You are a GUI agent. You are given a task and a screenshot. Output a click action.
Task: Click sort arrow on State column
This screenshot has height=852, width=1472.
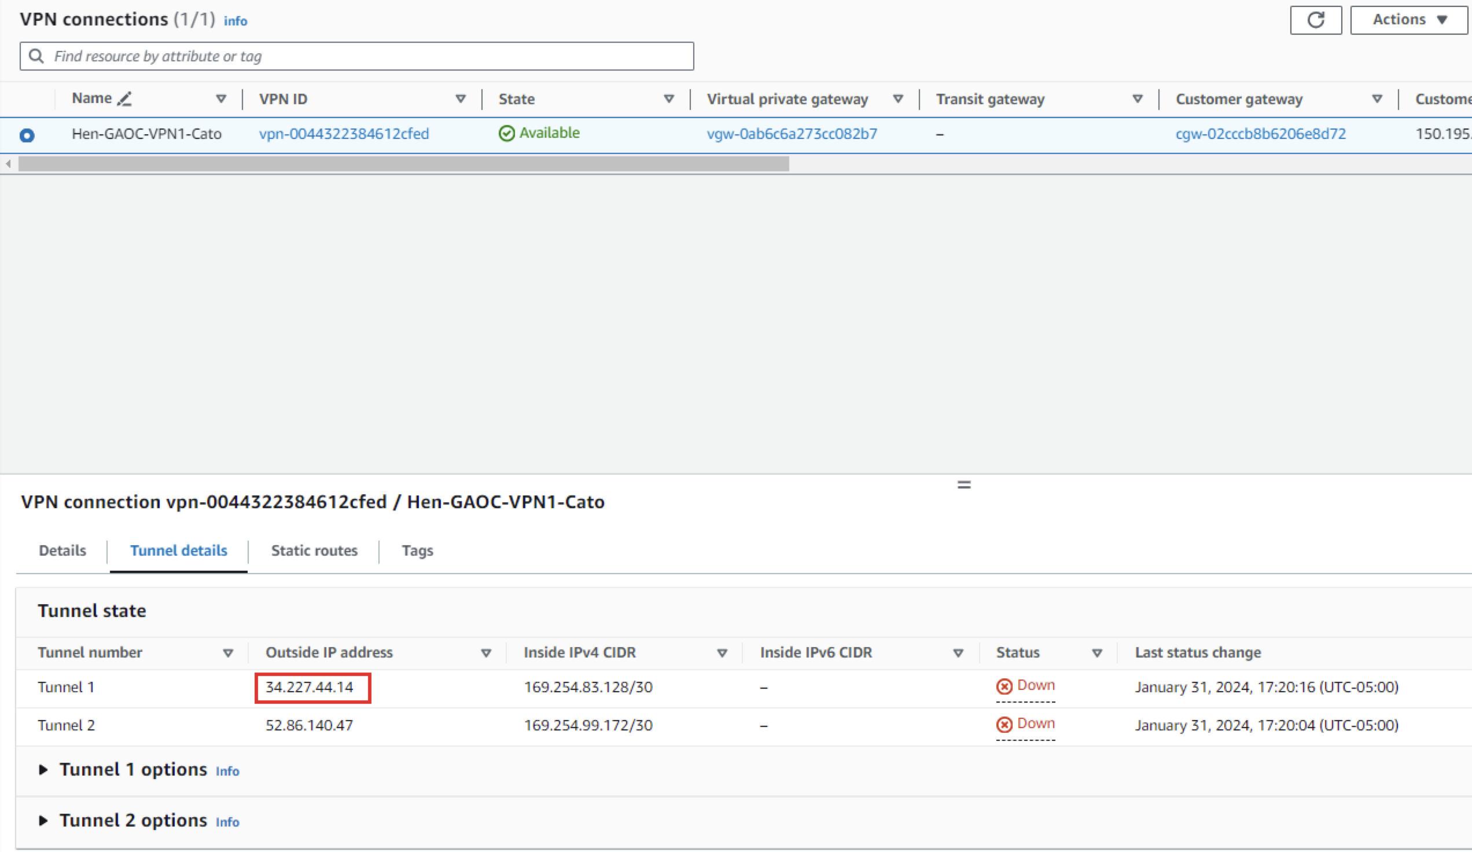pos(669,99)
